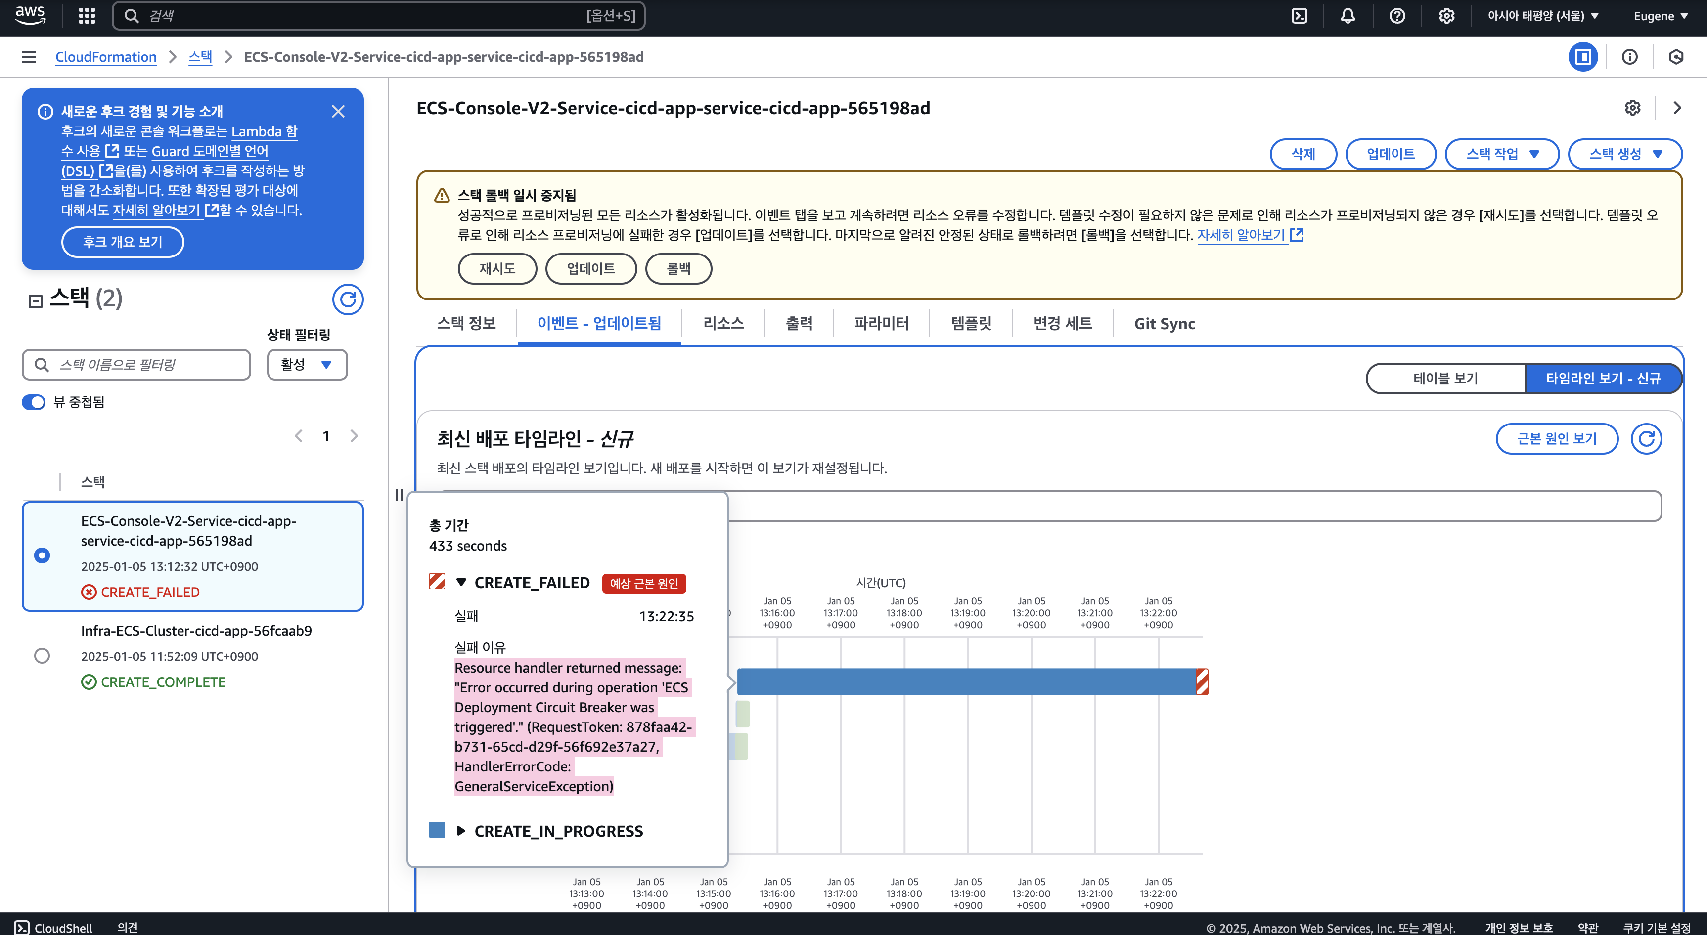Open the hexagon tools icon at top right
The height and width of the screenshot is (935, 1707).
pyautogui.click(x=1676, y=57)
